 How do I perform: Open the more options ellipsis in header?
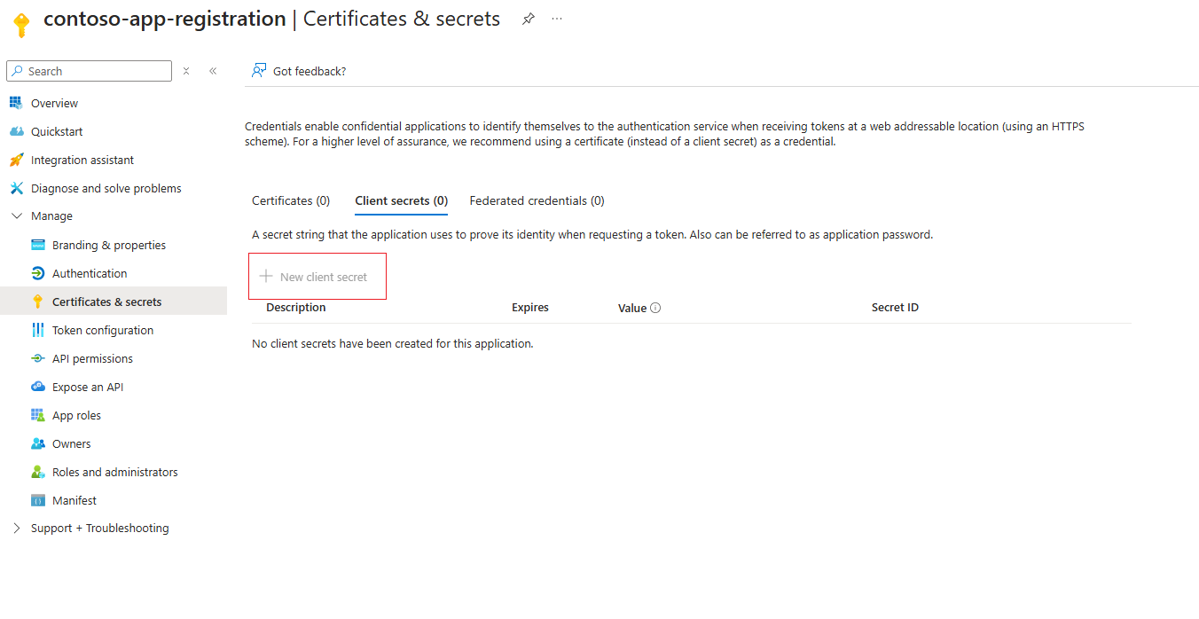(557, 19)
